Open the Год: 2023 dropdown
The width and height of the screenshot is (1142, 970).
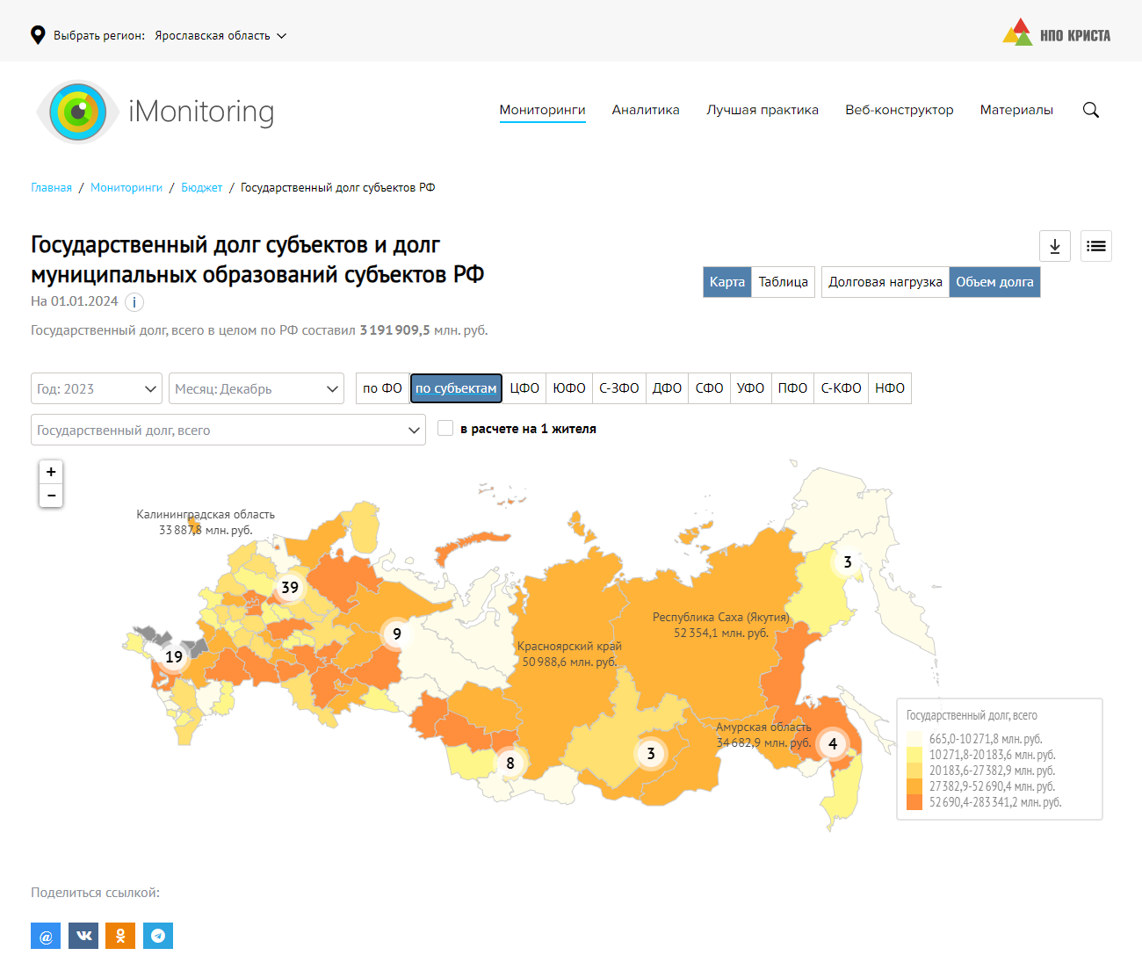coord(97,388)
